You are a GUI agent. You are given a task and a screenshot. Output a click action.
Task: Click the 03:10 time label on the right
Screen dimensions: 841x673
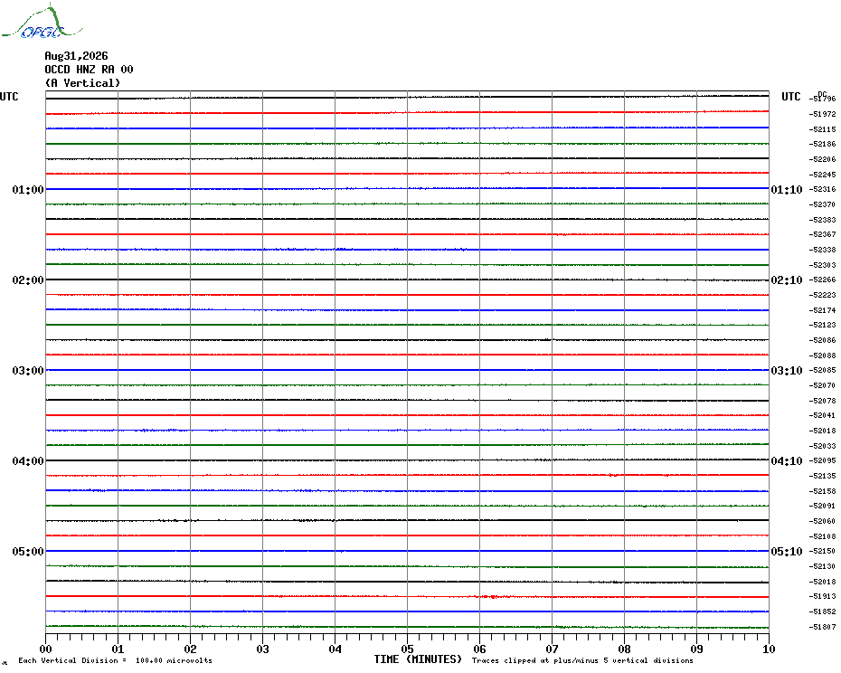(787, 371)
